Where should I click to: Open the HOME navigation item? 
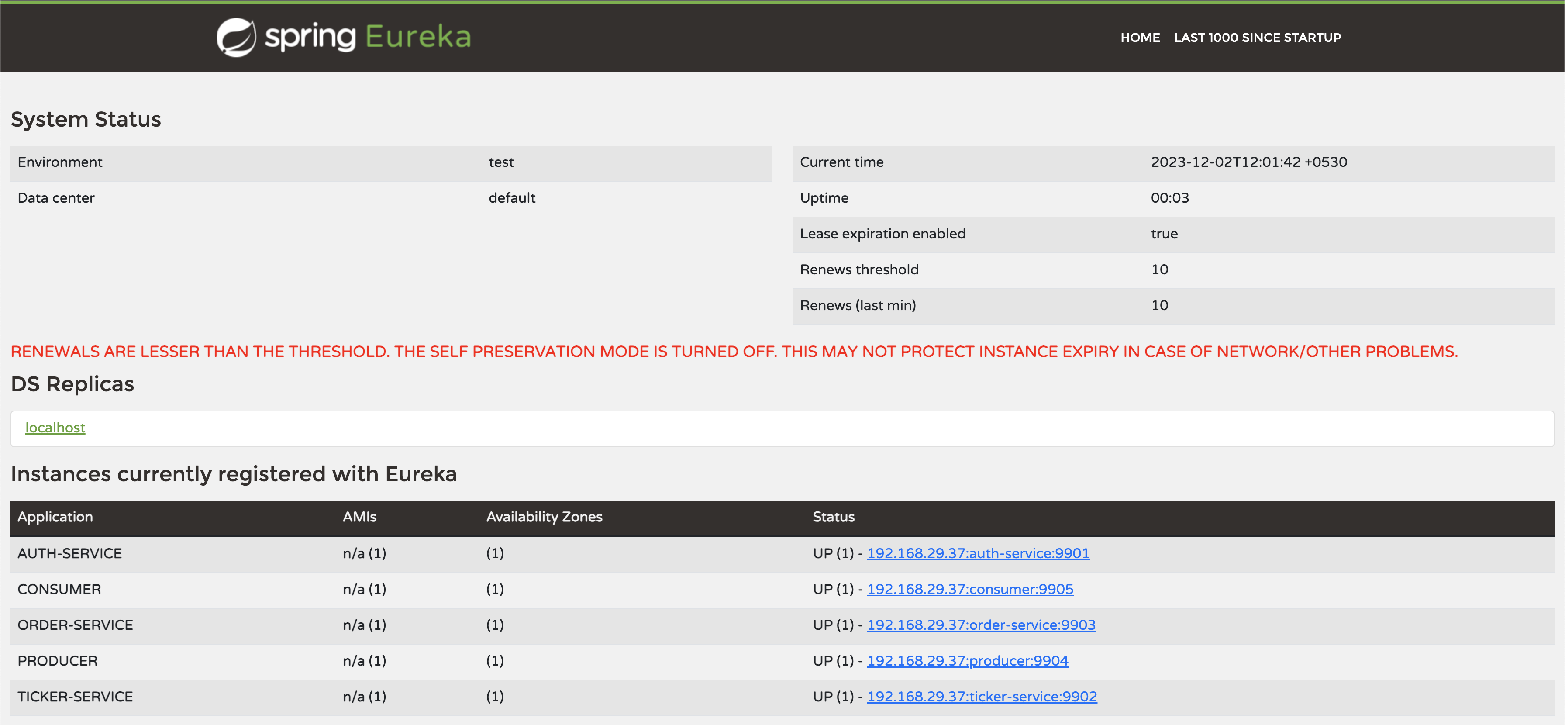point(1140,38)
